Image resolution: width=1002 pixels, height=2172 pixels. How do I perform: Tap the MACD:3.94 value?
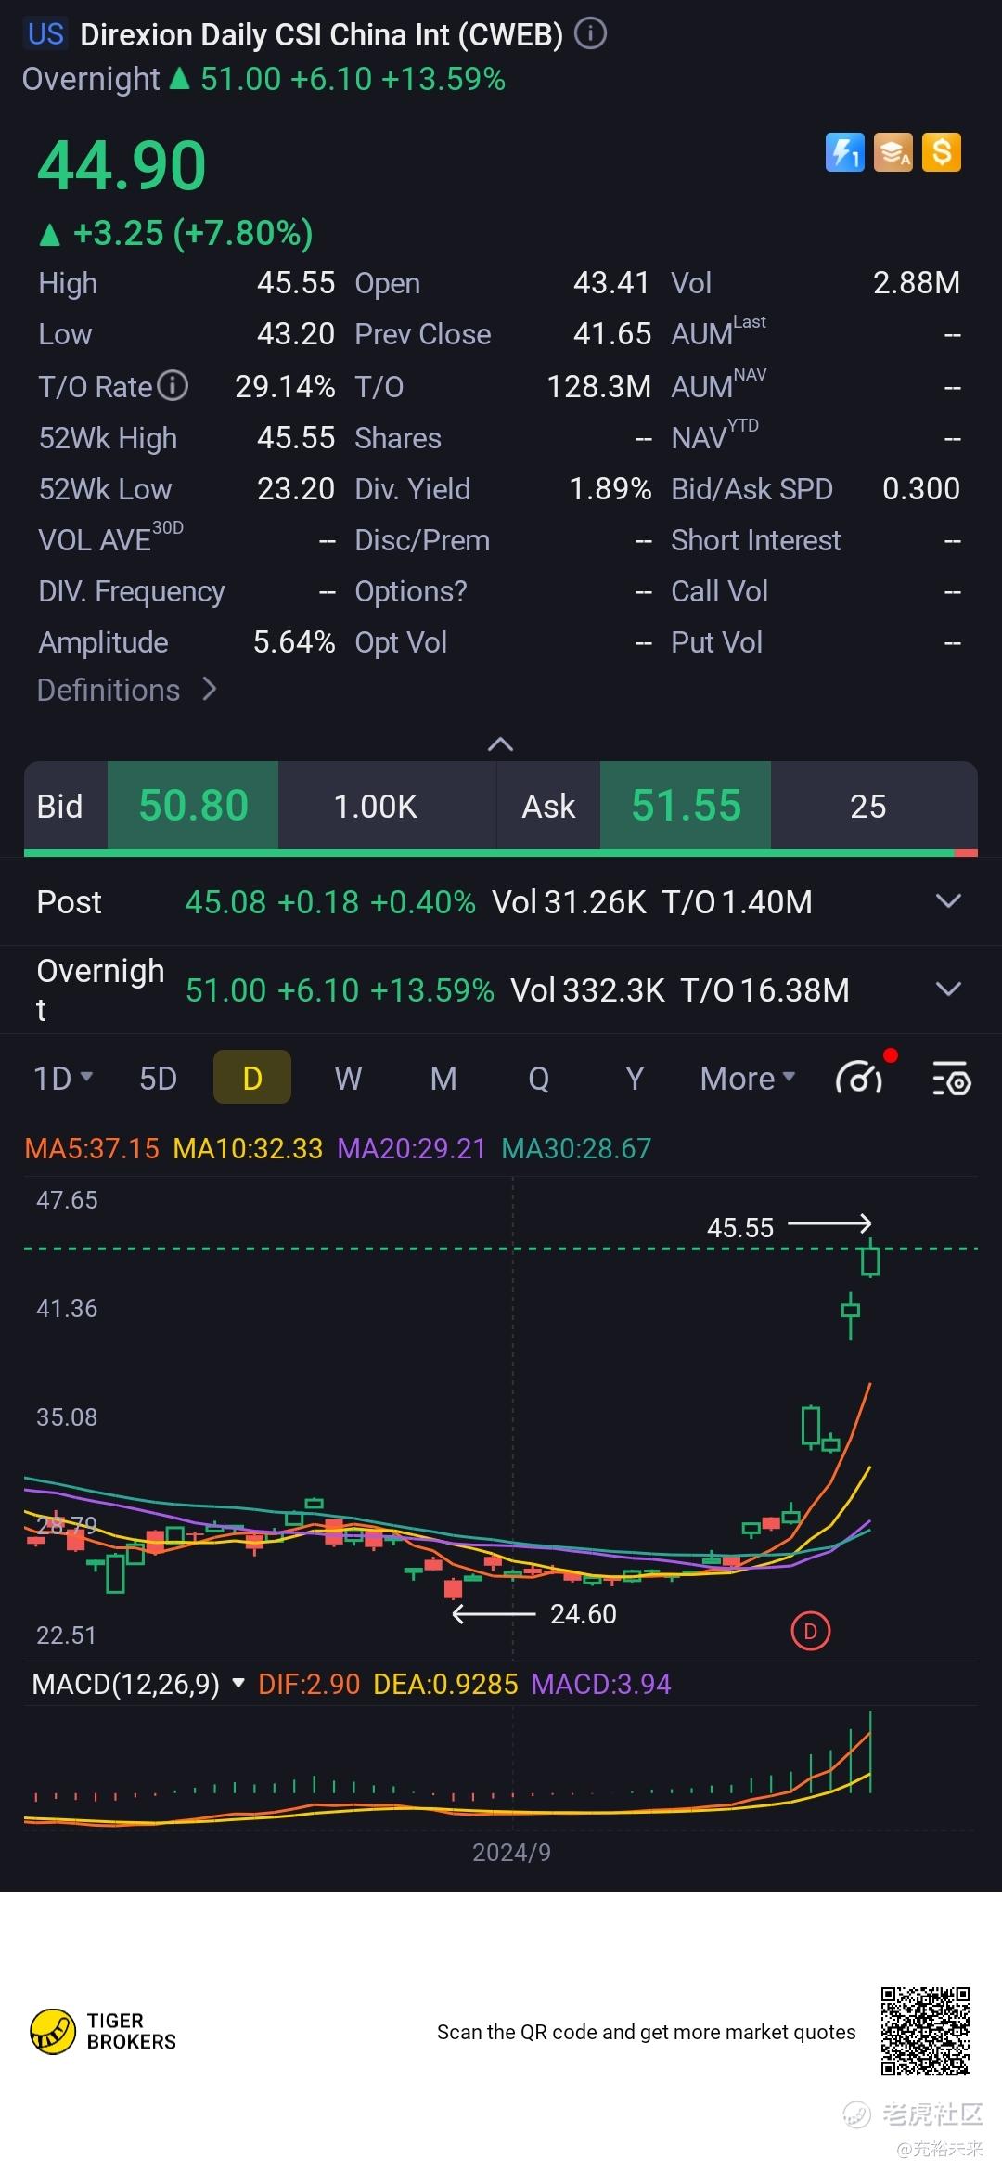tap(601, 1684)
